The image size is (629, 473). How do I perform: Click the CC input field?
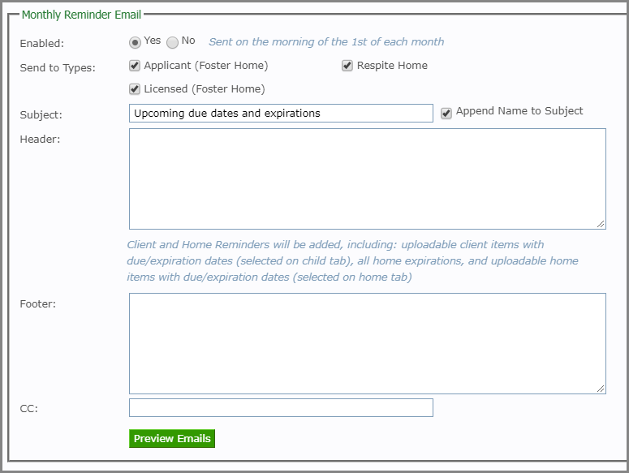[x=281, y=407]
